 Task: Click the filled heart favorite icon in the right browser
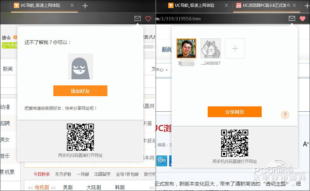tap(302, 19)
